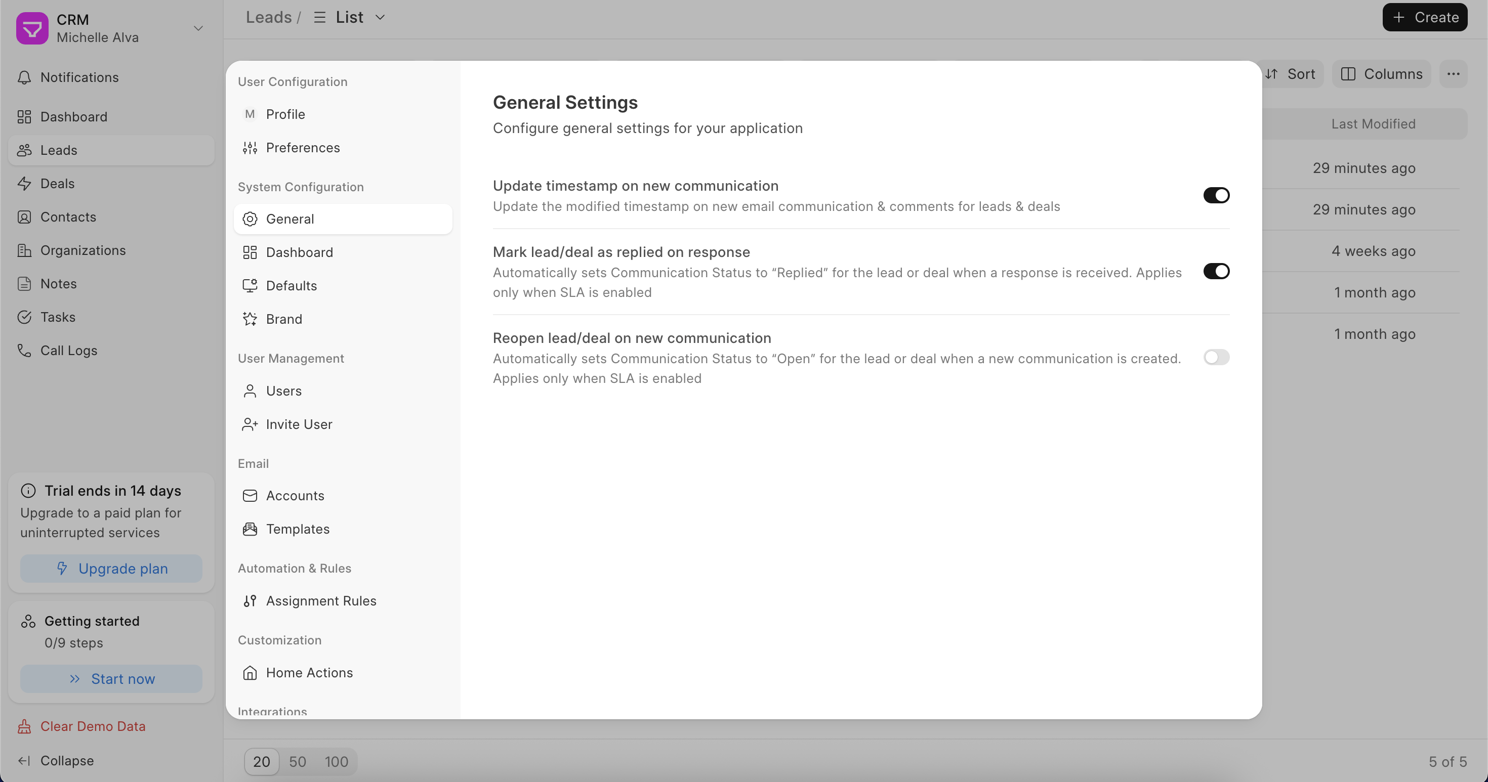Toggle Mark lead/deal as replied switch
The width and height of the screenshot is (1488, 782).
pyautogui.click(x=1216, y=271)
